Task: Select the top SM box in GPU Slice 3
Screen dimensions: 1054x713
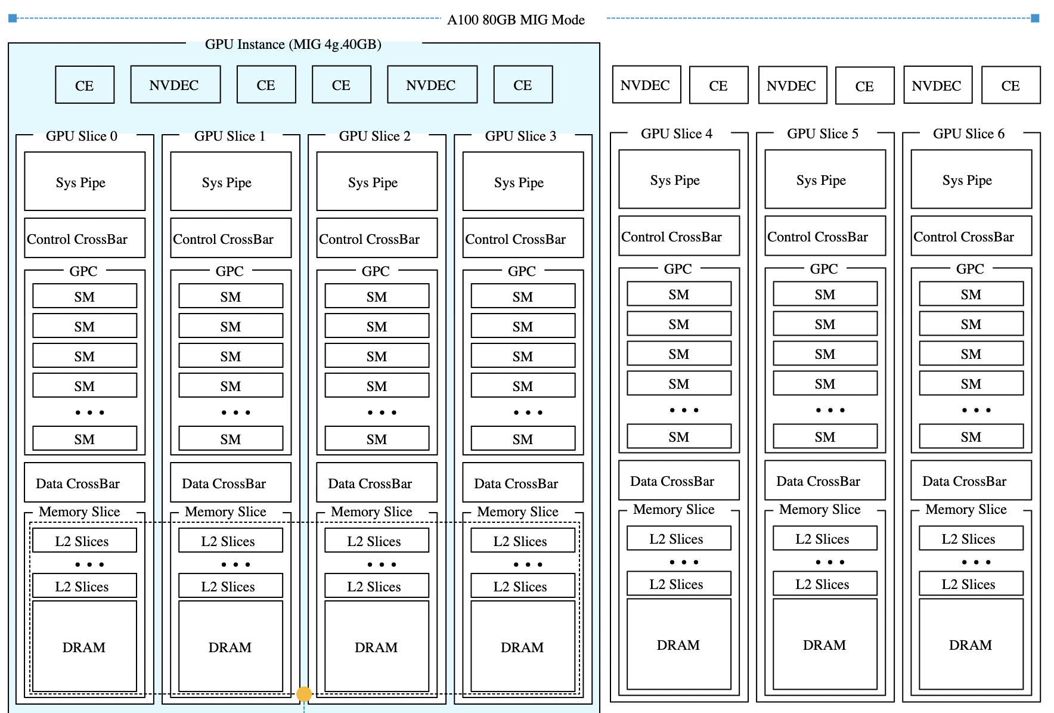Action: pyautogui.click(x=522, y=296)
